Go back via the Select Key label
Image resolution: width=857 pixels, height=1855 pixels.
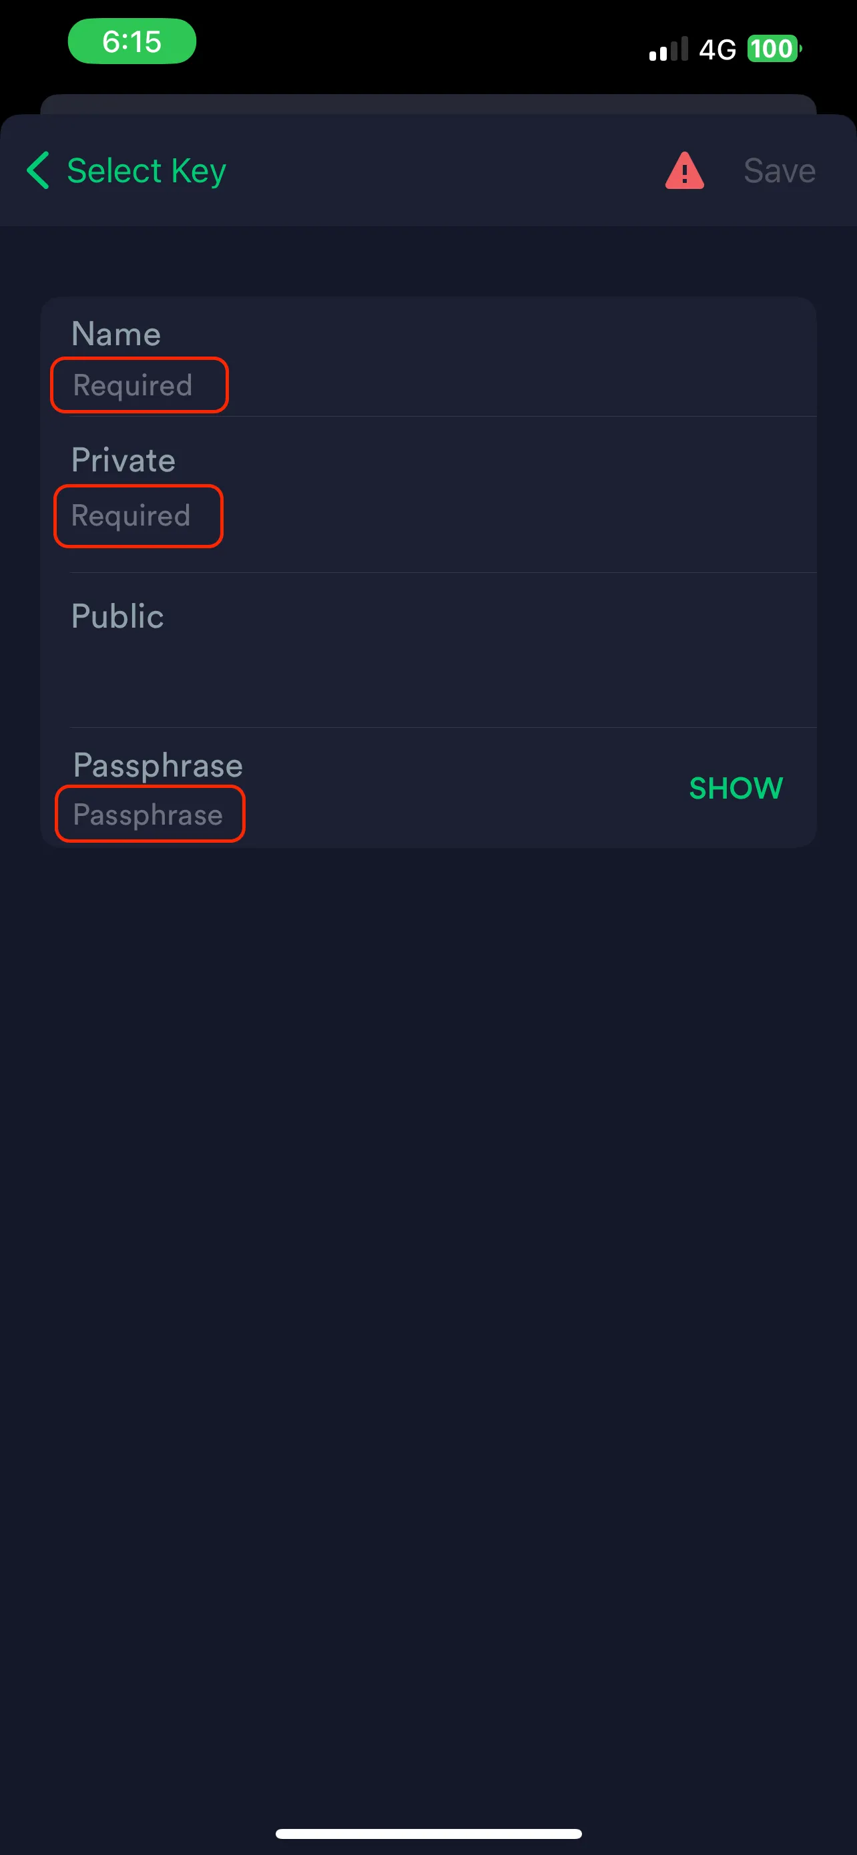click(x=146, y=172)
